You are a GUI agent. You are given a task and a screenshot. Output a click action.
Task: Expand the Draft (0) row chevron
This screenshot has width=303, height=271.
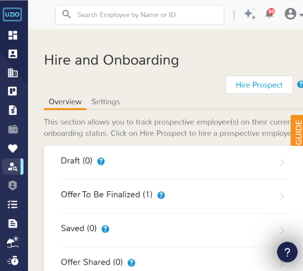pyautogui.click(x=282, y=163)
